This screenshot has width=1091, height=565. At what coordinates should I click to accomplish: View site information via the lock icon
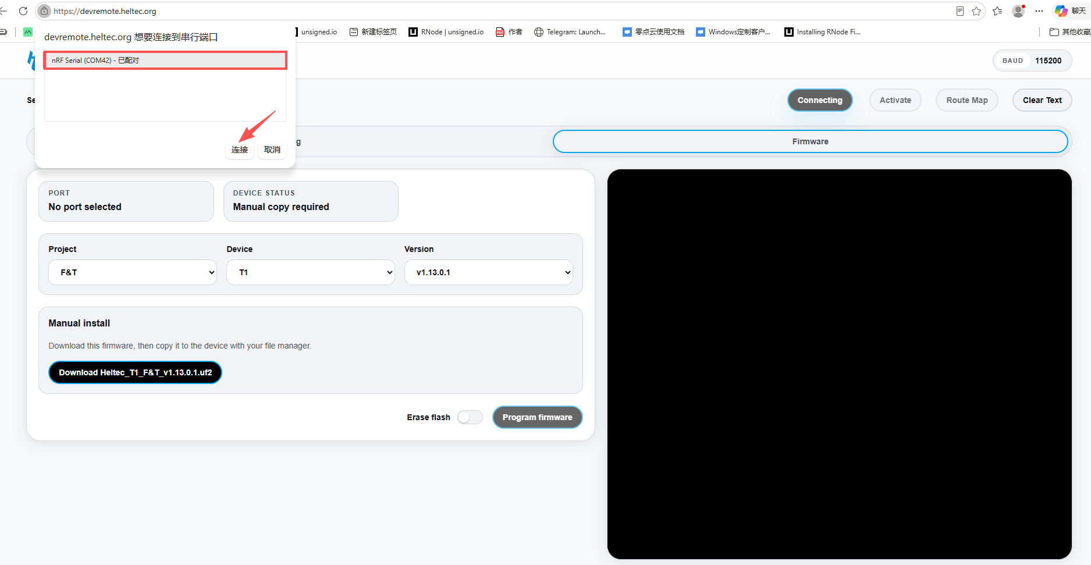point(44,11)
